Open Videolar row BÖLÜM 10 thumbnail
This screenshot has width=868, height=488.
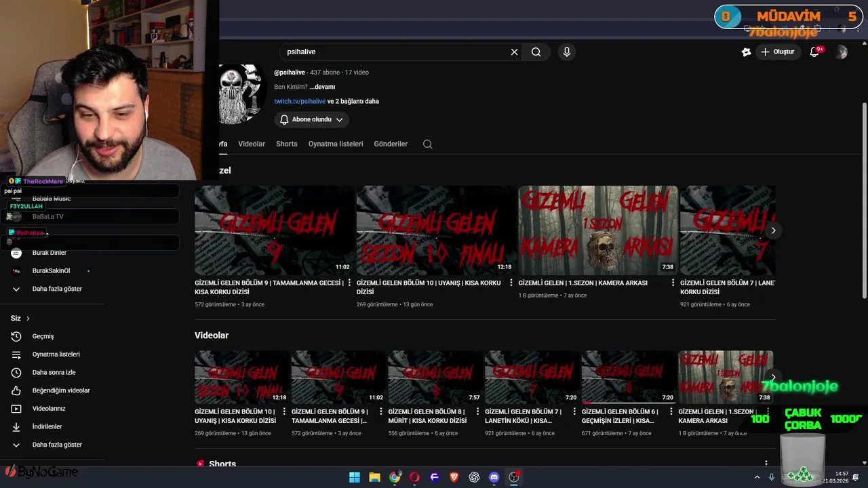point(241,377)
